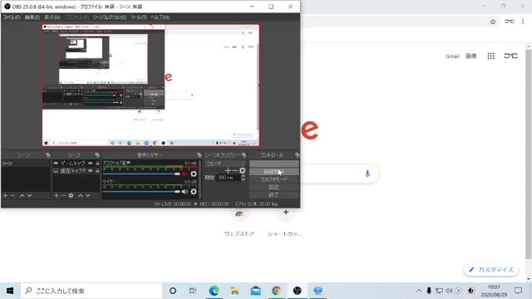532x299 pixels.
Task: Open the Windows Start menu
Action: [10, 291]
